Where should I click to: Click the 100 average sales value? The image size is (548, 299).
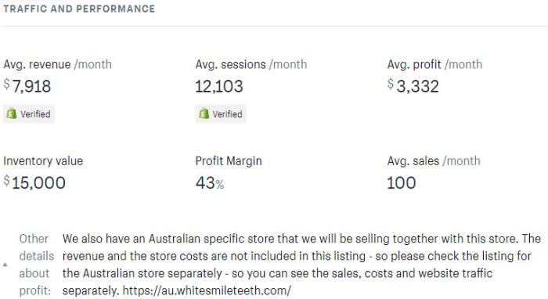[x=401, y=182]
